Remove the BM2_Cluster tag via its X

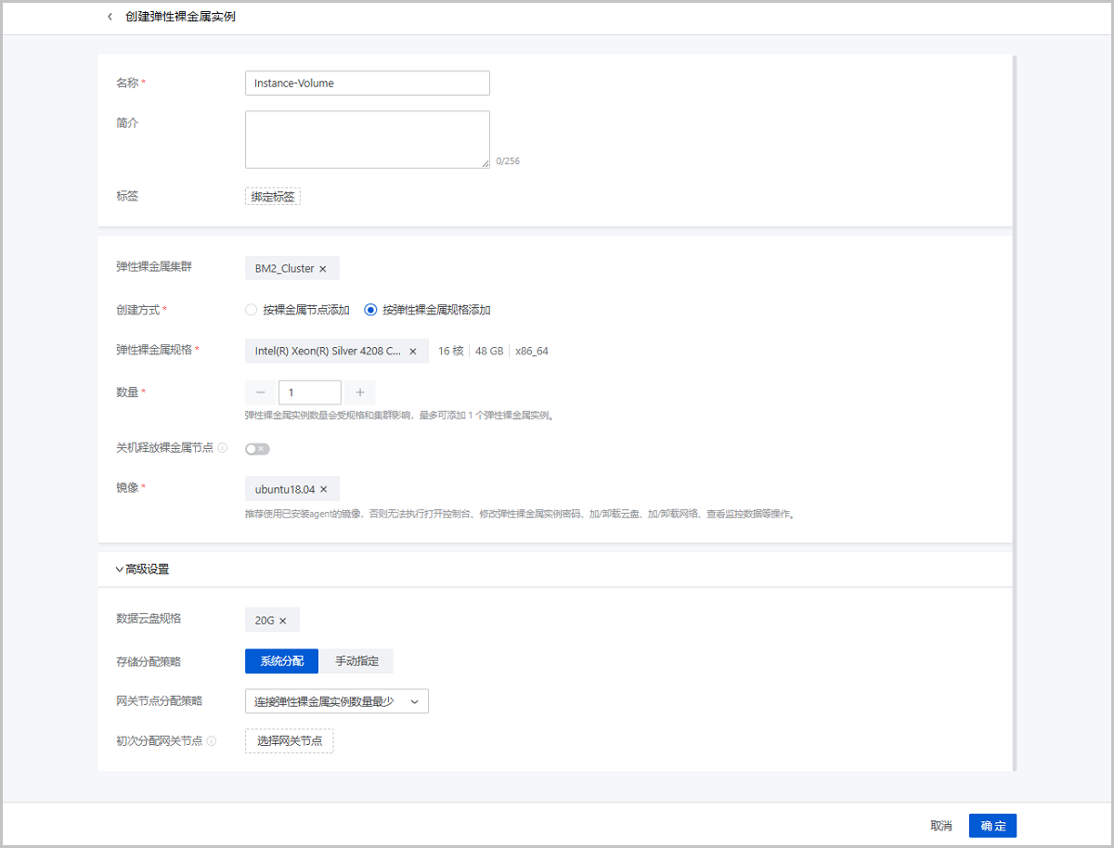(323, 269)
